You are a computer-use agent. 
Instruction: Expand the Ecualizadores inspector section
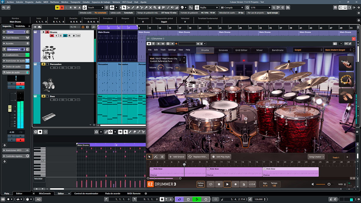point(16,55)
